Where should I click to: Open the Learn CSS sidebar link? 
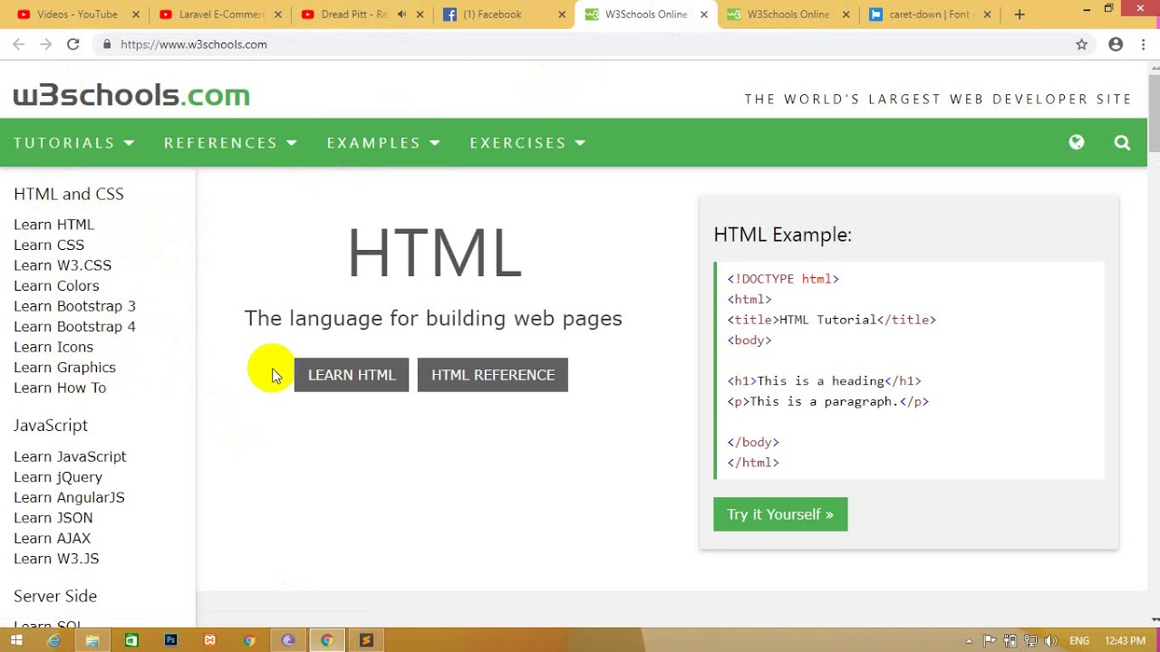[49, 244]
